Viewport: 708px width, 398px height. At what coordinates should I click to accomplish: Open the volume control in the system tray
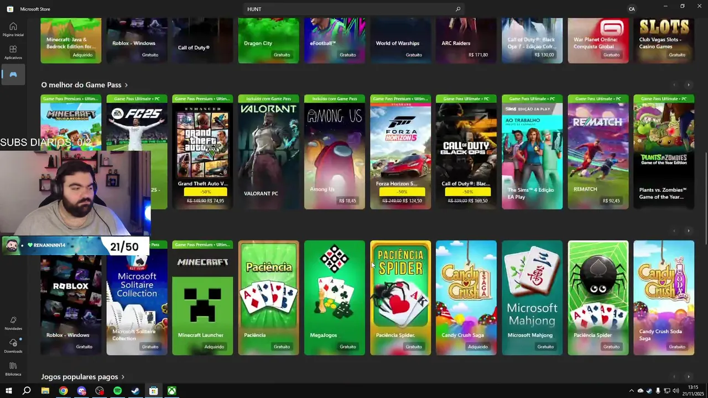click(676, 391)
